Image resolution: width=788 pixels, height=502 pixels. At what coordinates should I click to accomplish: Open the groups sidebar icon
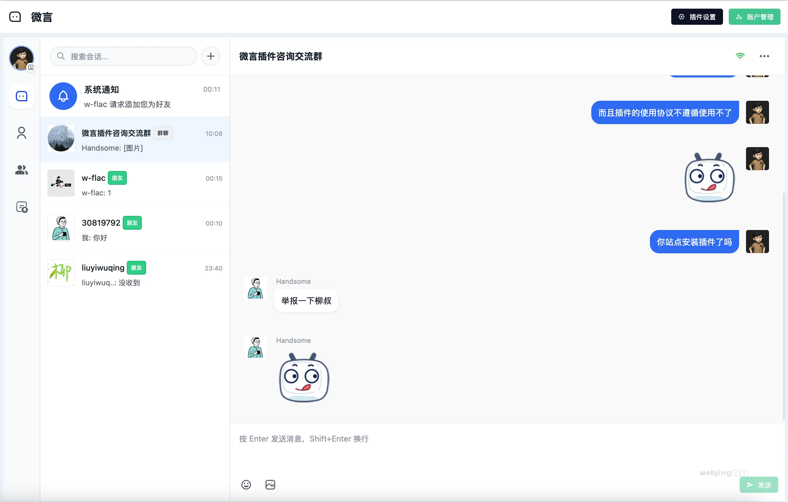[22, 170]
